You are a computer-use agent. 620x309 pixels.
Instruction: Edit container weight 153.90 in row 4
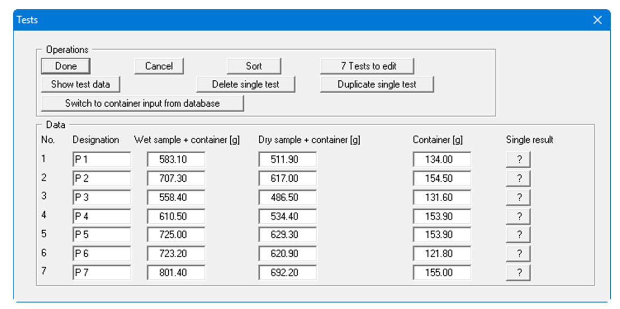click(442, 216)
